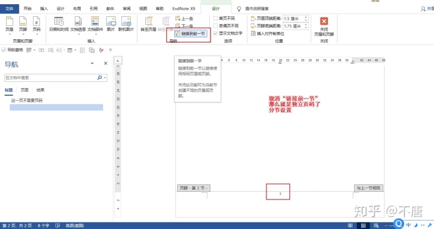The image size is (434, 229).
Task: Switch to print layout view icon
Action: pos(363,225)
